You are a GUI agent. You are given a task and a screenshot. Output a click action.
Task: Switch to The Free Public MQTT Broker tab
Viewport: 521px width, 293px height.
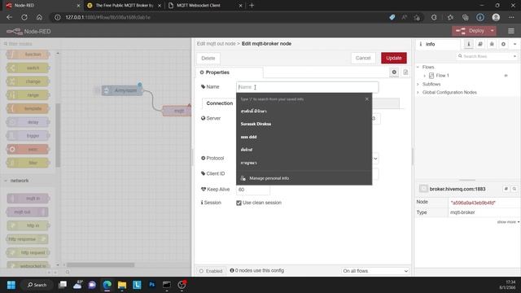coord(124,6)
